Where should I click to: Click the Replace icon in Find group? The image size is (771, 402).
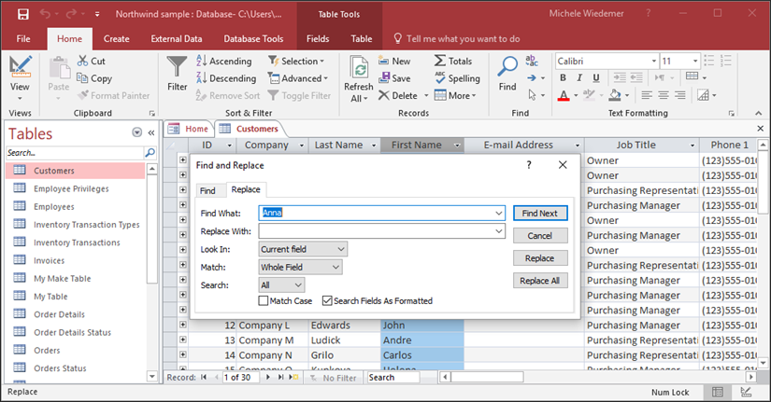pyautogui.click(x=532, y=61)
